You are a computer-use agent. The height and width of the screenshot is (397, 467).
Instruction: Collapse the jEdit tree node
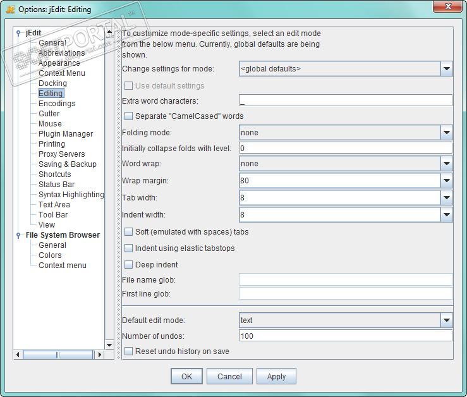[x=18, y=33]
